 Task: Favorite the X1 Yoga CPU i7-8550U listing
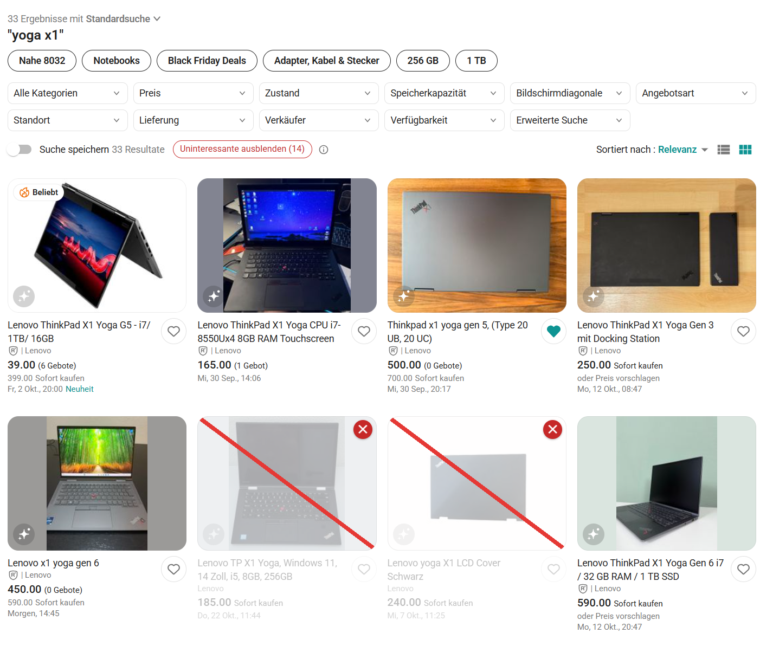[x=364, y=331]
